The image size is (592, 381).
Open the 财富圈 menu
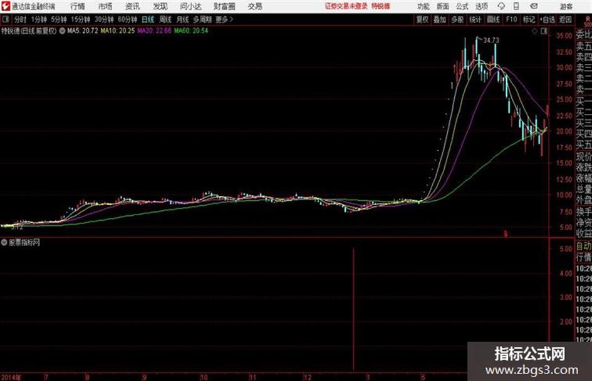224,6
